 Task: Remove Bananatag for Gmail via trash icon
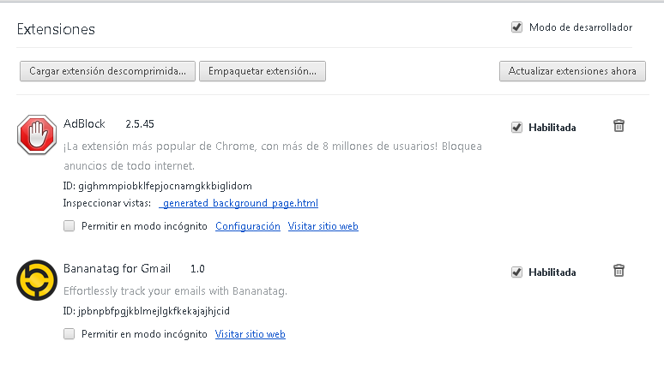pos(619,270)
